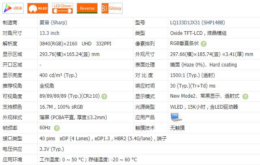This screenshot has height=165, width=260.
Task: Select the 1500:1 contrast ratio value
Action: pyautogui.click(x=192, y=75)
